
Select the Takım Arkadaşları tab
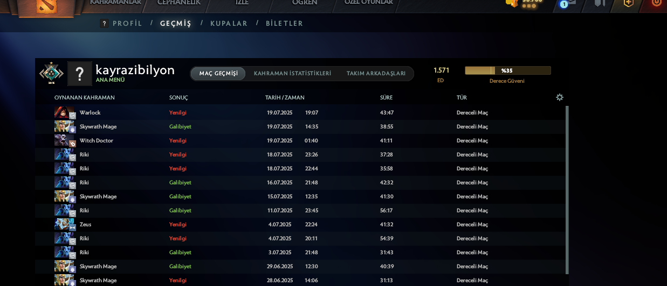pyautogui.click(x=376, y=74)
